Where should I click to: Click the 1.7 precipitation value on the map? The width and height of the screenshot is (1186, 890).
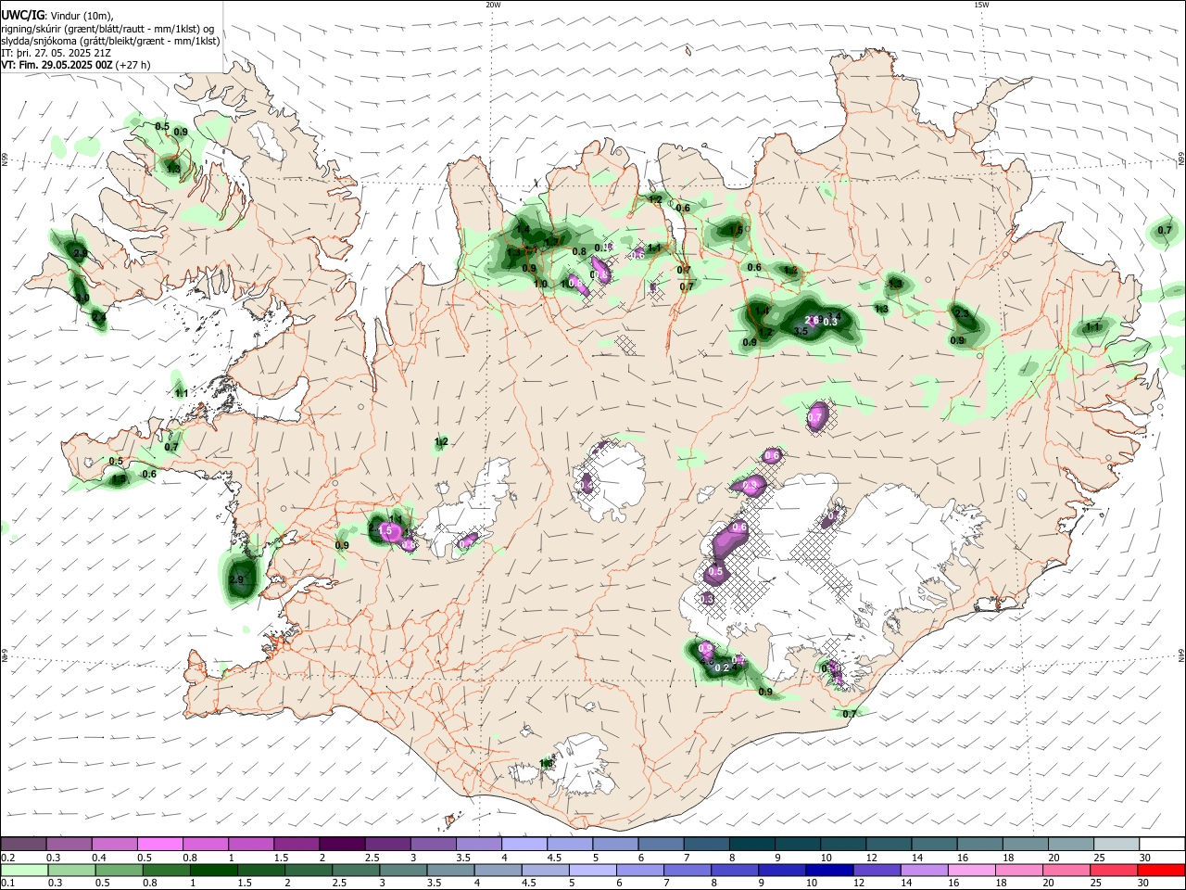click(x=552, y=242)
